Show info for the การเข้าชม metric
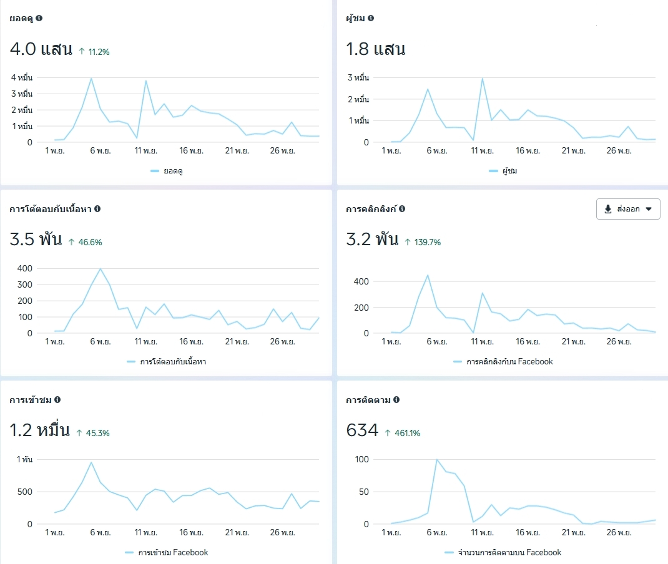This screenshot has height=564, width=668. point(57,399)
